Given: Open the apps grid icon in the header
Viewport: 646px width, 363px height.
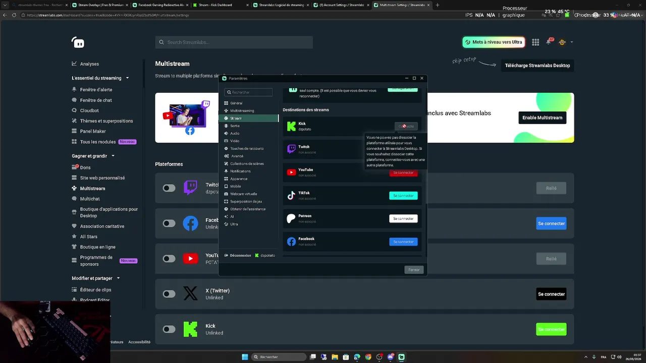Looking at the screenshot, I should [535, 42].
